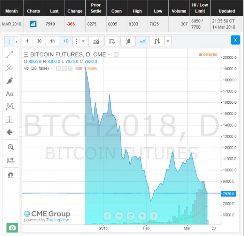Open the interval dropdown arrow
The width and height of the screenshot is (244, 236).
coord(83,41)
